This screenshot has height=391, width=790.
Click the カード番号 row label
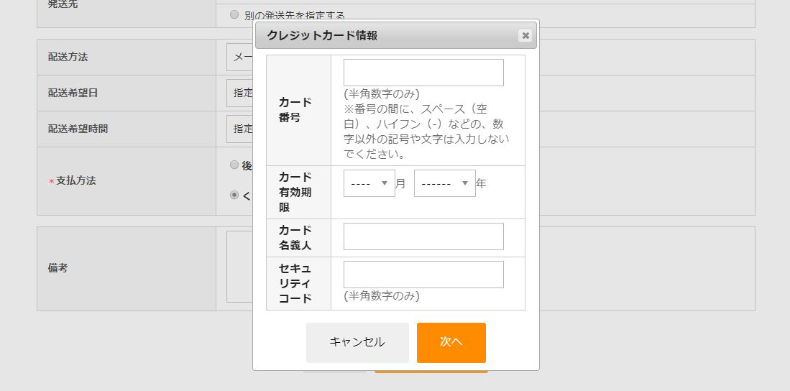[295, 110]
